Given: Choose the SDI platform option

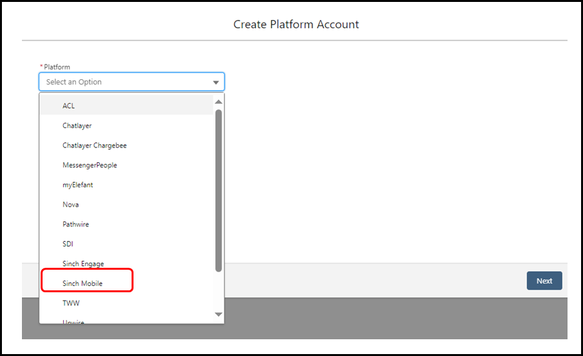Looking at the screenshot, I should [x=127, y=243].
